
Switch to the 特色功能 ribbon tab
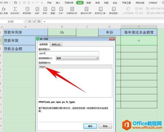pos(140,3)
